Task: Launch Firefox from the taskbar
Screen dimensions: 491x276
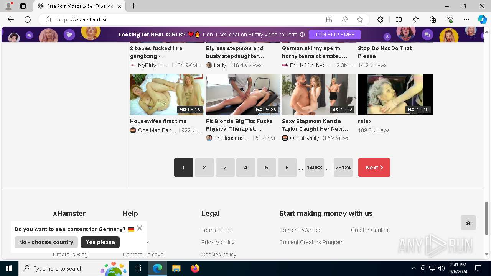Action: pyautogui.click(x=195, y=268)
